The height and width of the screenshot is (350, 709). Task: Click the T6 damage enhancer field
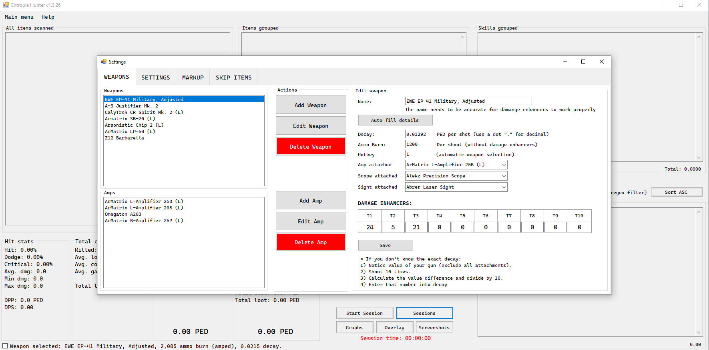click(486, 227)
